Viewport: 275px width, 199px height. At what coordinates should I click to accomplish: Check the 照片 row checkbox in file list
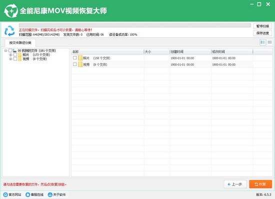point(75,57)
